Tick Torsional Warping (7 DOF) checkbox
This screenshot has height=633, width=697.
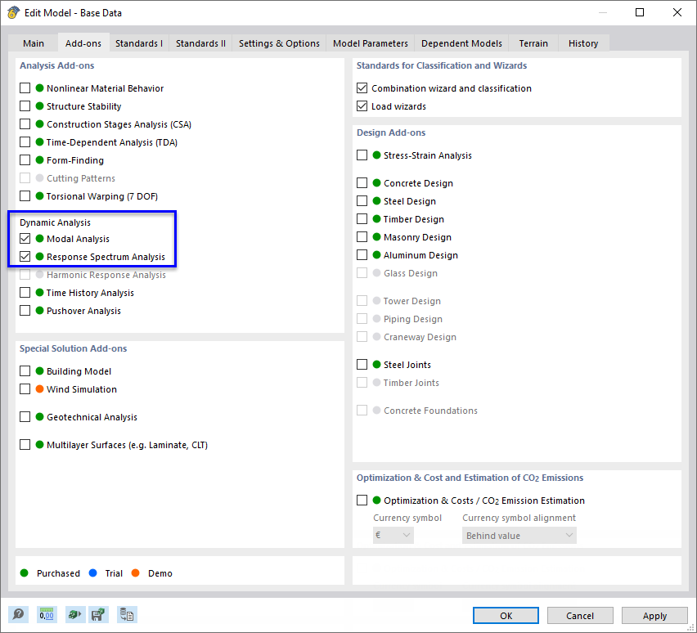(x=25, y=196)
